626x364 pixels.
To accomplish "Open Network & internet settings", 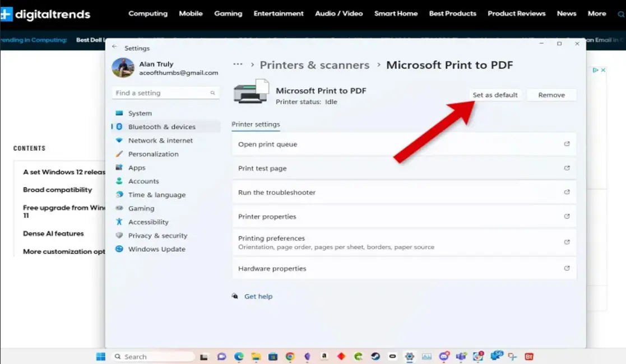I will pos(166,141).
